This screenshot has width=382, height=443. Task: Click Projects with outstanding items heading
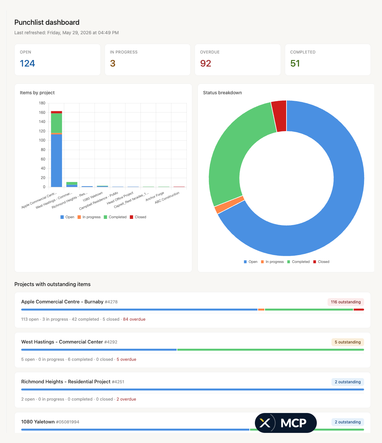[52, 284]
